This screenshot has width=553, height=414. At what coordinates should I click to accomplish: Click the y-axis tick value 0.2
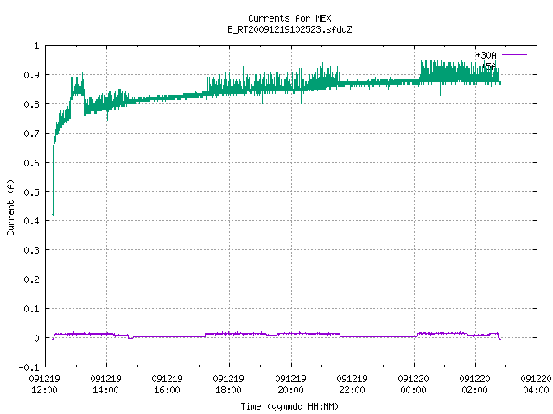click(x=31, y=279)
